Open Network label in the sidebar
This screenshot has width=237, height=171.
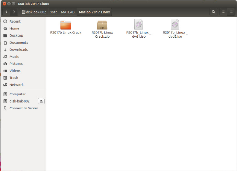[x=16, y=85]
